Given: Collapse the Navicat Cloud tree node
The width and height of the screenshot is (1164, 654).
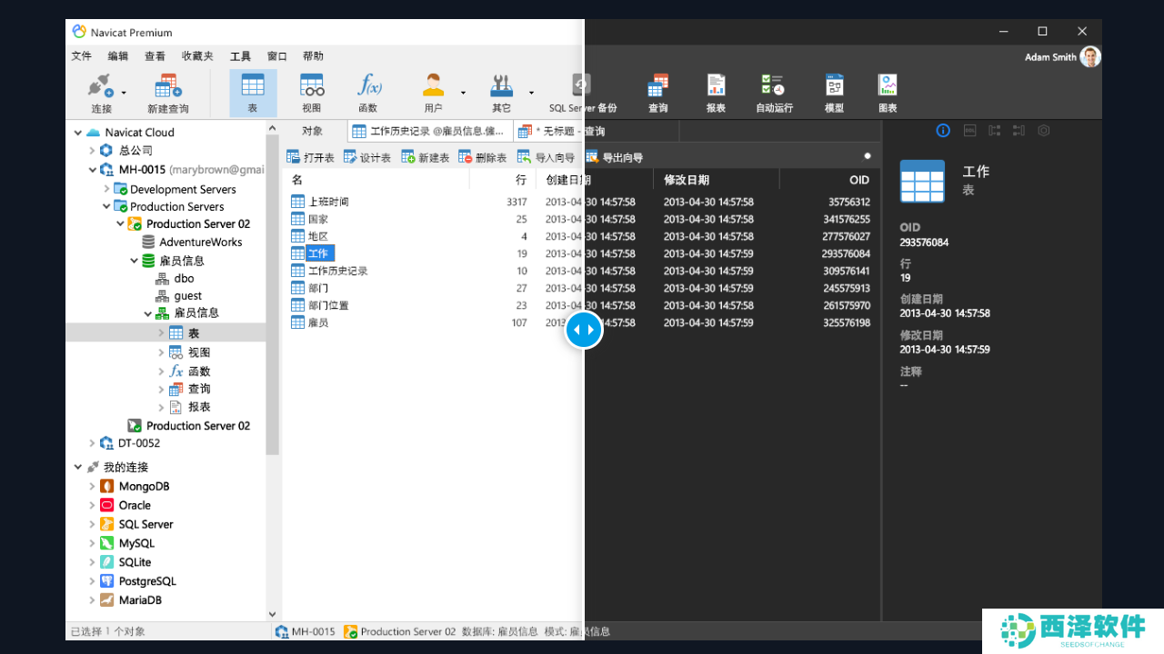Looking at the screenshot, I should [78, 133].
